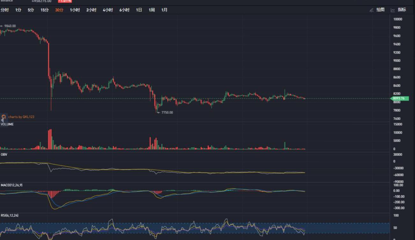Switch to the 1月 monthly chart
This screenshot has height=240, width=415.
coord(164,10)
